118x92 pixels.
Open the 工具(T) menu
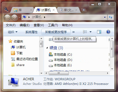pos(53,25)
